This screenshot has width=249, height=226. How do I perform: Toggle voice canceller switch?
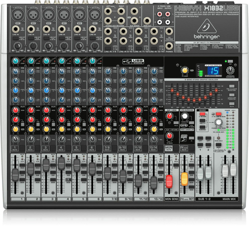pos(191,138)
